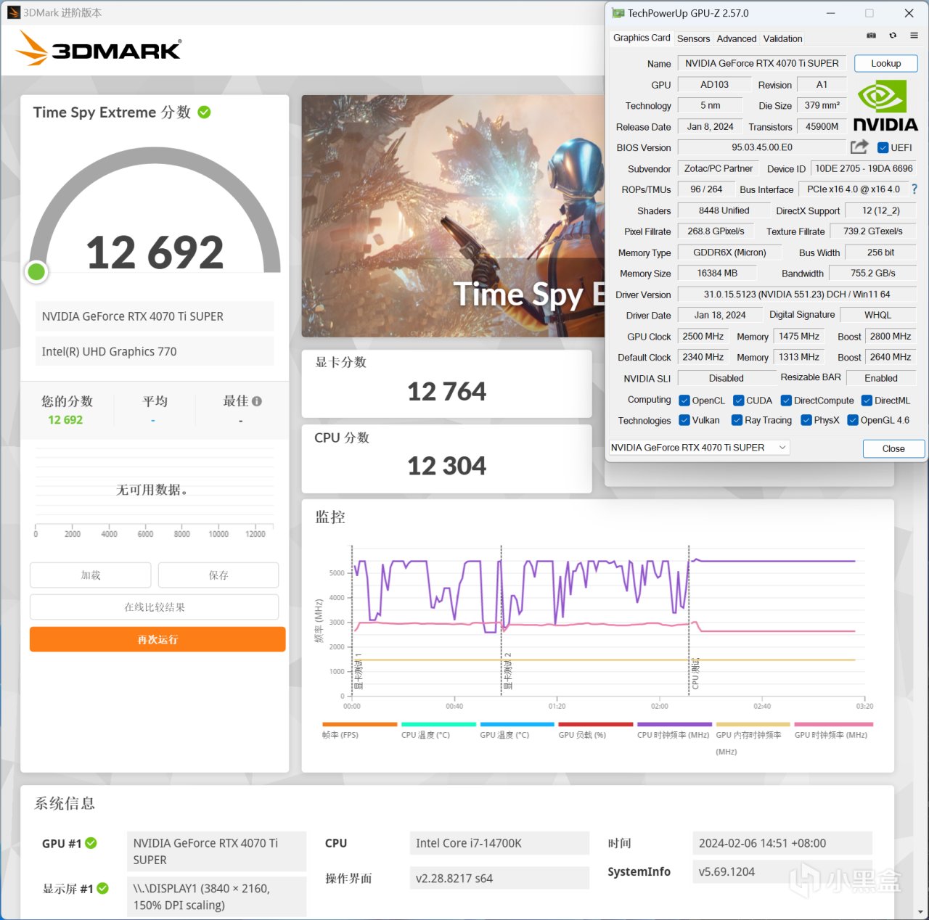The height and width of the screenshot is (920, 929).
Task: Click the 12 304 CPU 分数 value
Action: pyautogui.click(x=447, y=466)
